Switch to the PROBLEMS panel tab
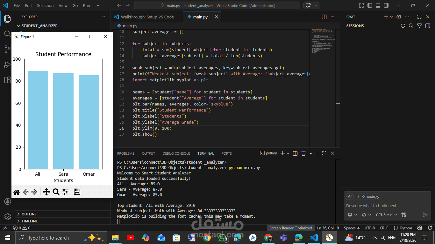The height and width of the screenshot is (244, 435). 126,153
